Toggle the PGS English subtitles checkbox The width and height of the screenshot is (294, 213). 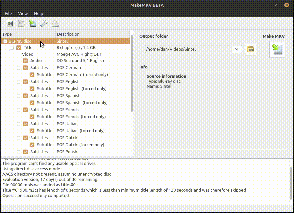click(25, 82)
